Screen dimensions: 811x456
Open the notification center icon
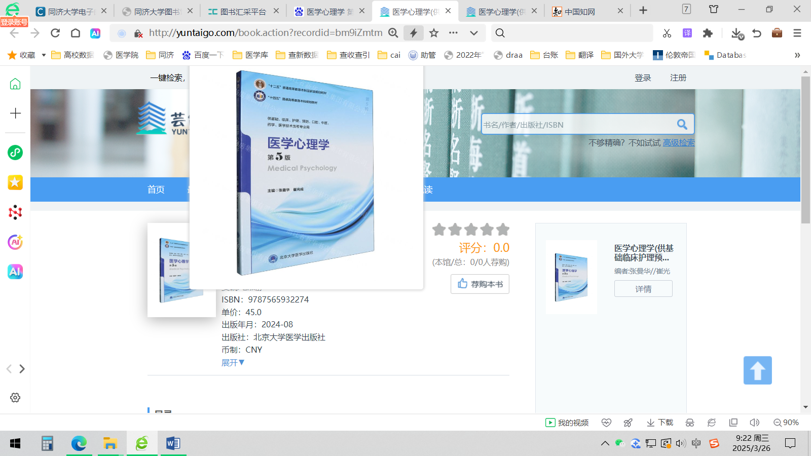(790, 443)
